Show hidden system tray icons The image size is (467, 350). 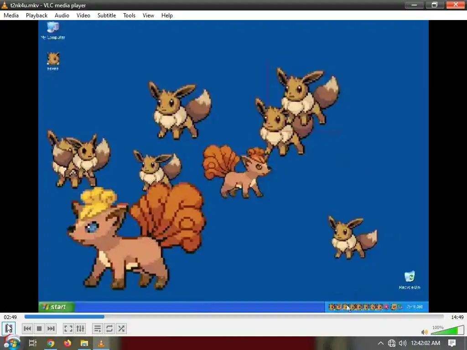tap(381, 343)
